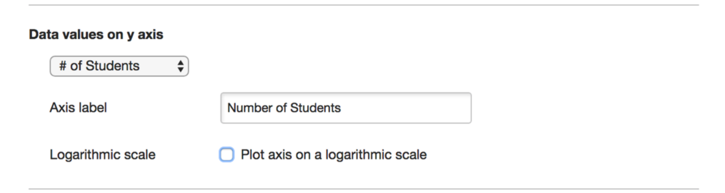Click the word Students inside the text field

point(315,108)
